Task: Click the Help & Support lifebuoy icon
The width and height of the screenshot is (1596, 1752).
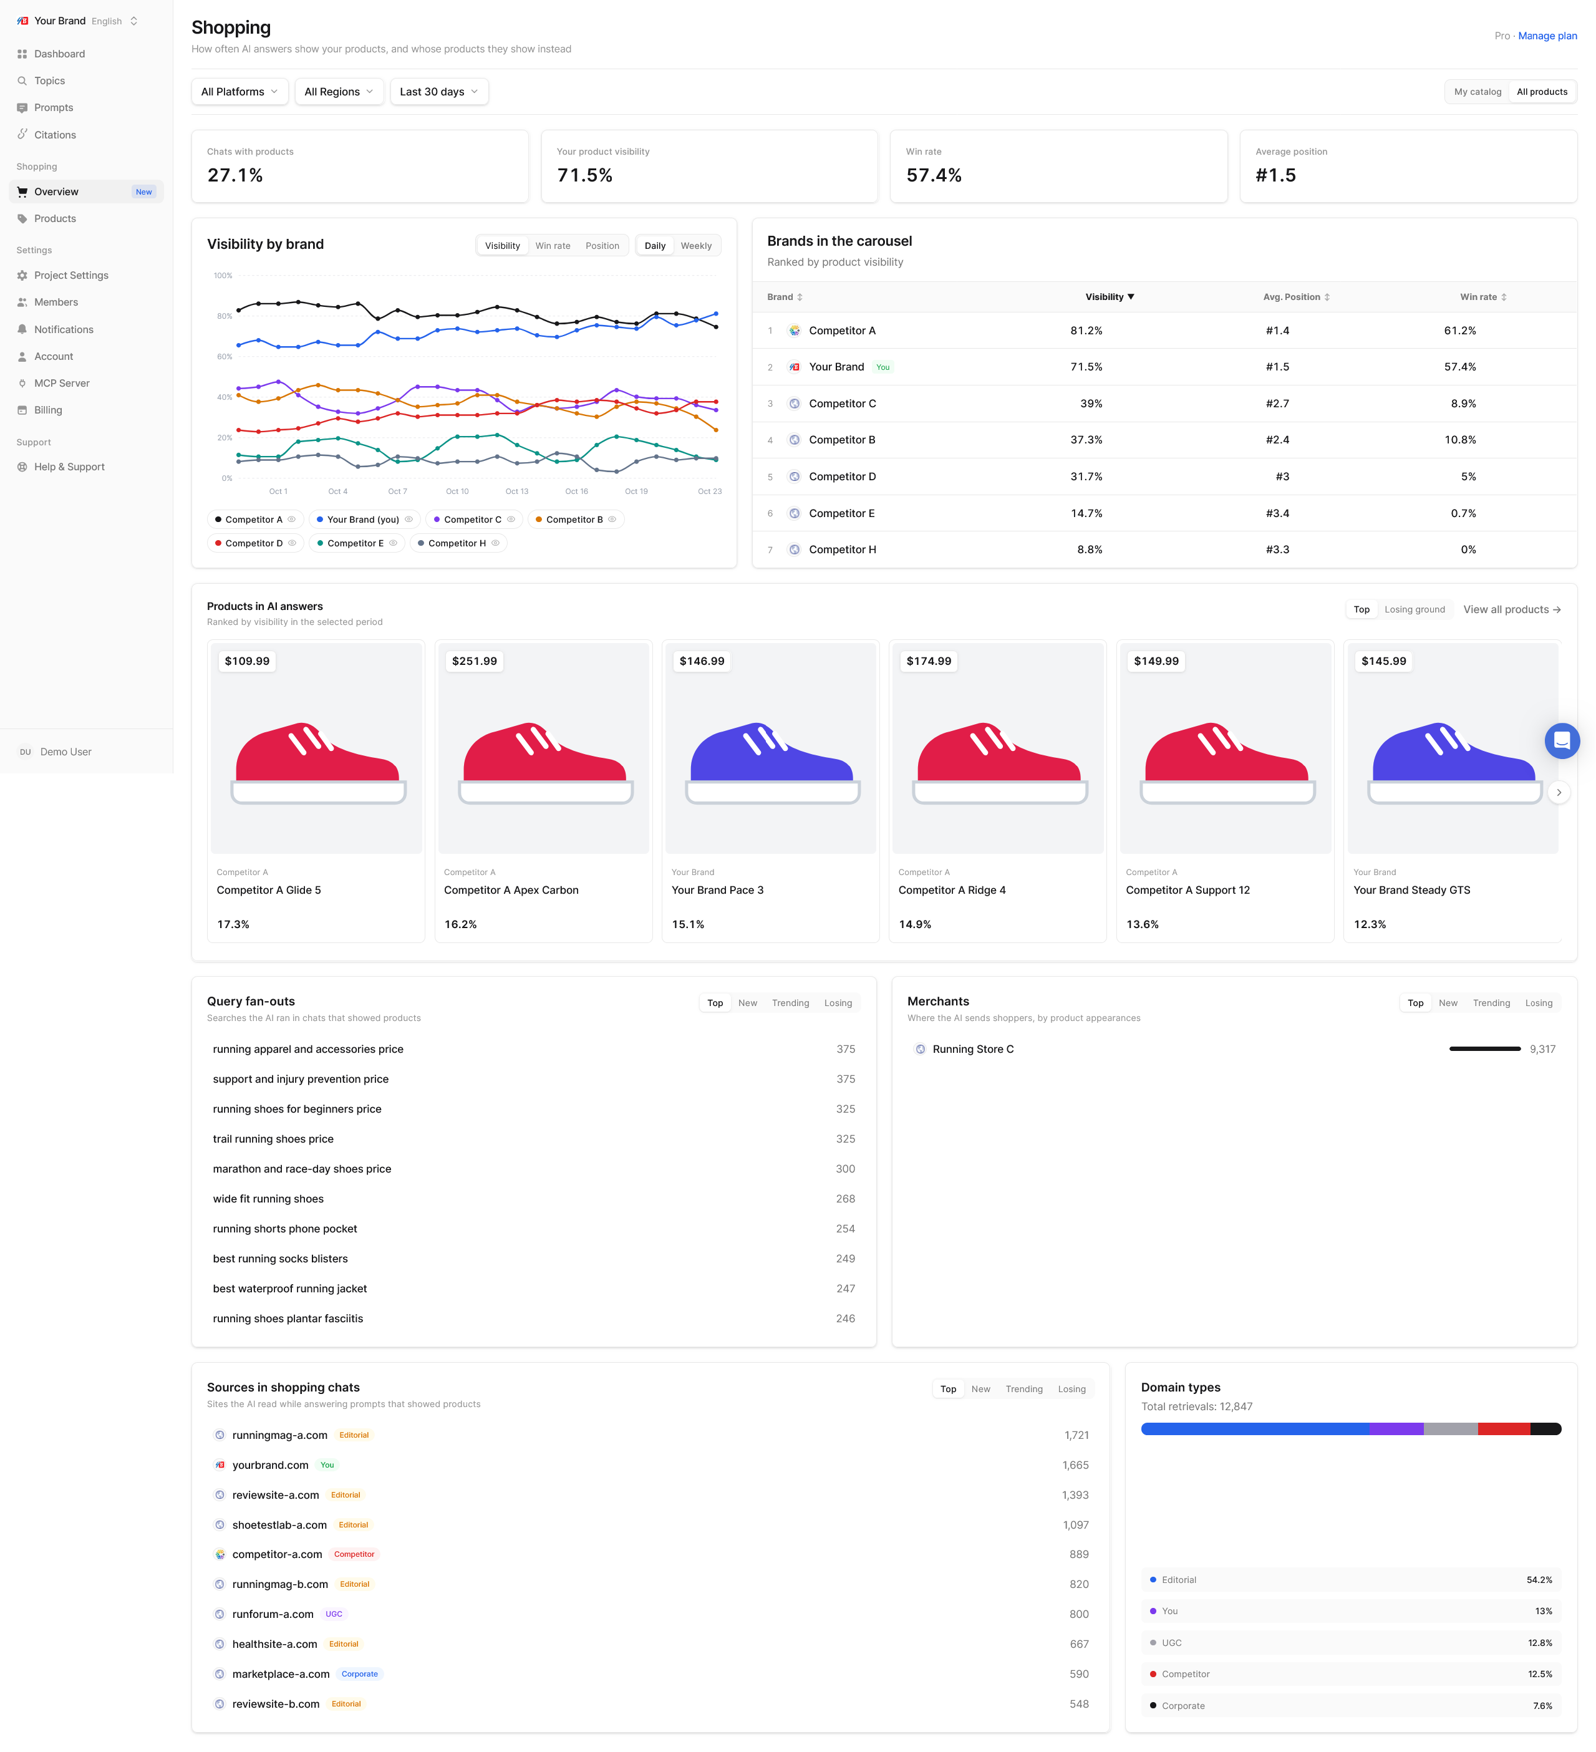Action: [x=22, y=467]
